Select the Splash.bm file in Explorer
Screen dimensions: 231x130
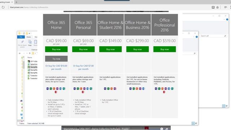coord(32,64)
